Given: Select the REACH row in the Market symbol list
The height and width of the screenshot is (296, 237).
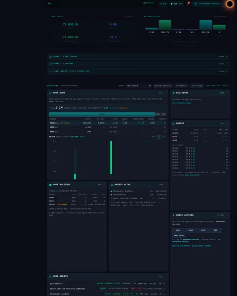Looking at the screenshot, I should [200, 133].
